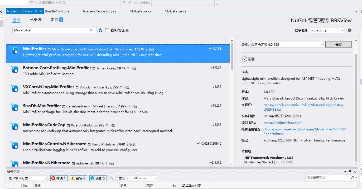Close the error list panel

[355, 172]
